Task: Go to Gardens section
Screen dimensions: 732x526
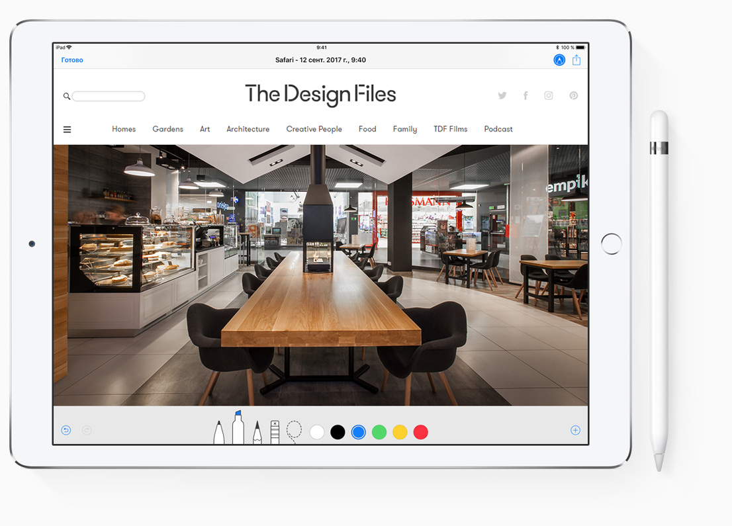Action: coord(167,129)
